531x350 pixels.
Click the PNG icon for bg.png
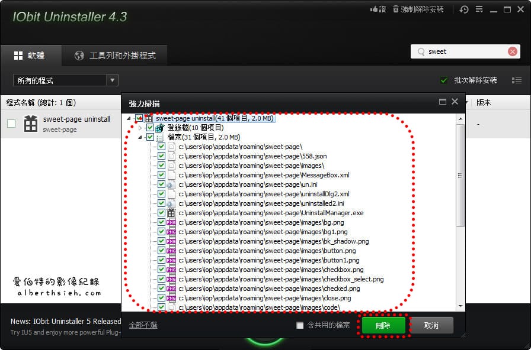(x=171, y=222)
